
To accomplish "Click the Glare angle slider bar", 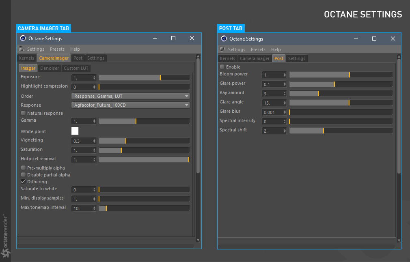I will pyautogui.click(x=341, y=103).
